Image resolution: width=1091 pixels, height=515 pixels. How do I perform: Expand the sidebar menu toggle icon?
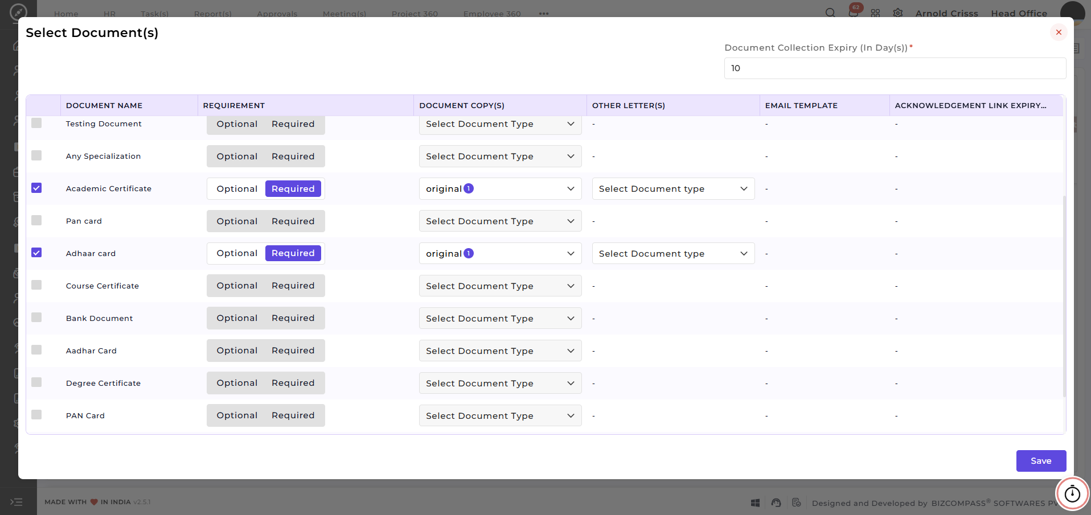[17, 502]
